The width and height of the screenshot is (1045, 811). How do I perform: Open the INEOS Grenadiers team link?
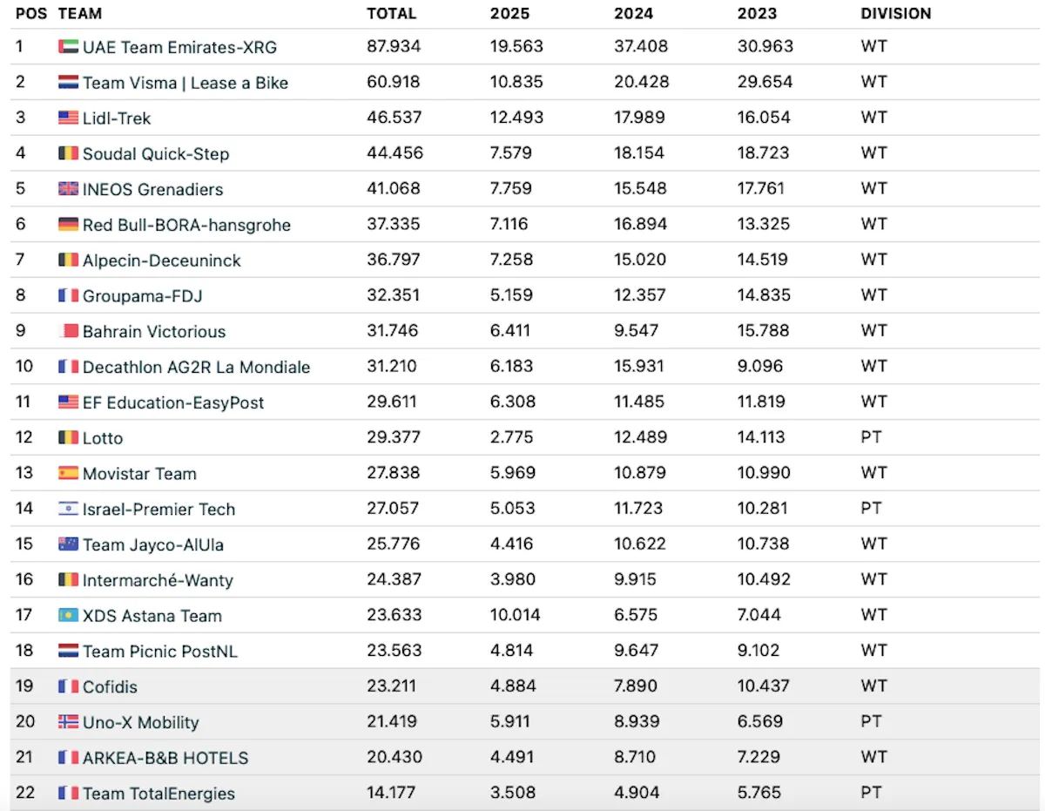point(153,189)
